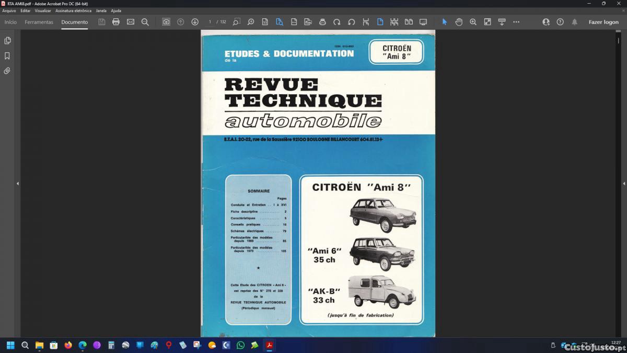
Task: Open the more tools ellipsis menu
Action: (x=516, y=22)
